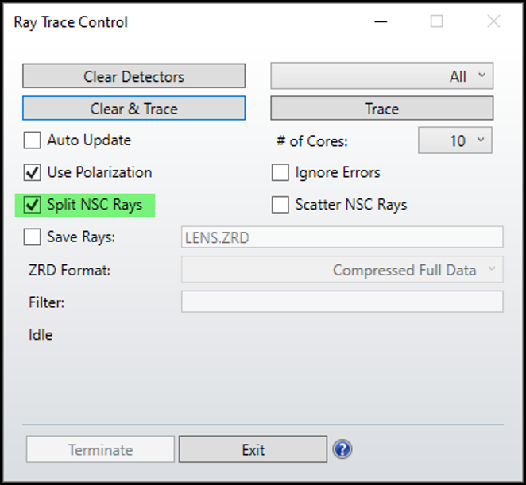
Task: Start the Clear & Trace operation
Action: pos(133,108)
